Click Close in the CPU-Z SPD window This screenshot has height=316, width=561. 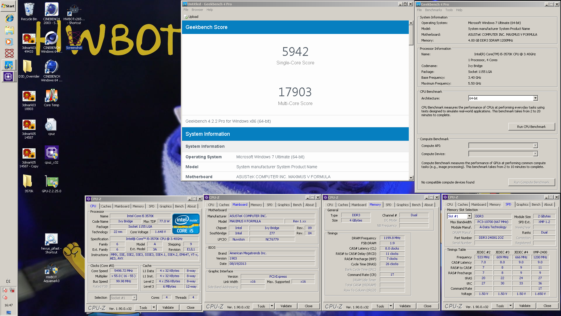point(547,306)
